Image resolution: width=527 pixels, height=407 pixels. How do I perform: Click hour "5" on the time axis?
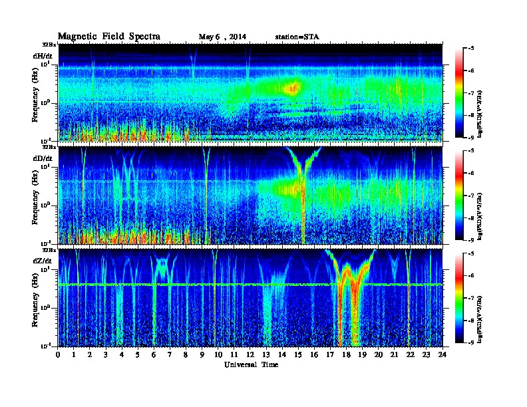pyautogui.click(x=138, y=355)
